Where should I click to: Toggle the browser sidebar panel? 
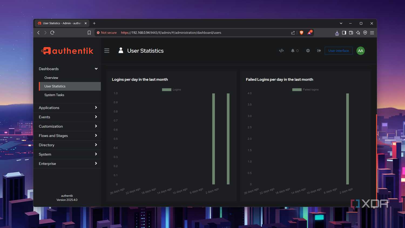pyautogui.click(x=344, y=33)
